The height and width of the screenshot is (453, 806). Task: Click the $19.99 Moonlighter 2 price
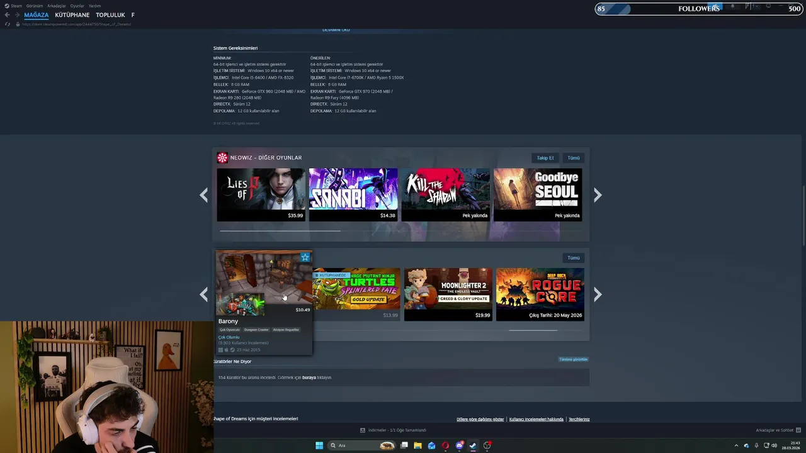(x=482, y=315)
